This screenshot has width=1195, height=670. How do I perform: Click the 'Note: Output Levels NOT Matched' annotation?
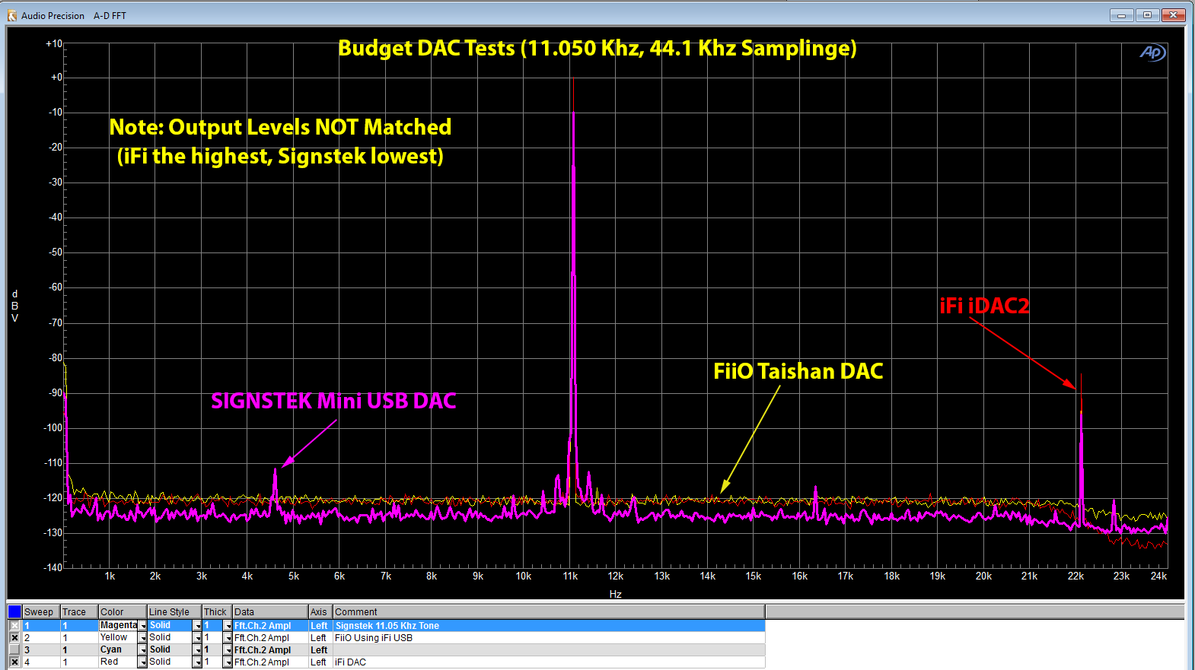click(x=280, y=127)
